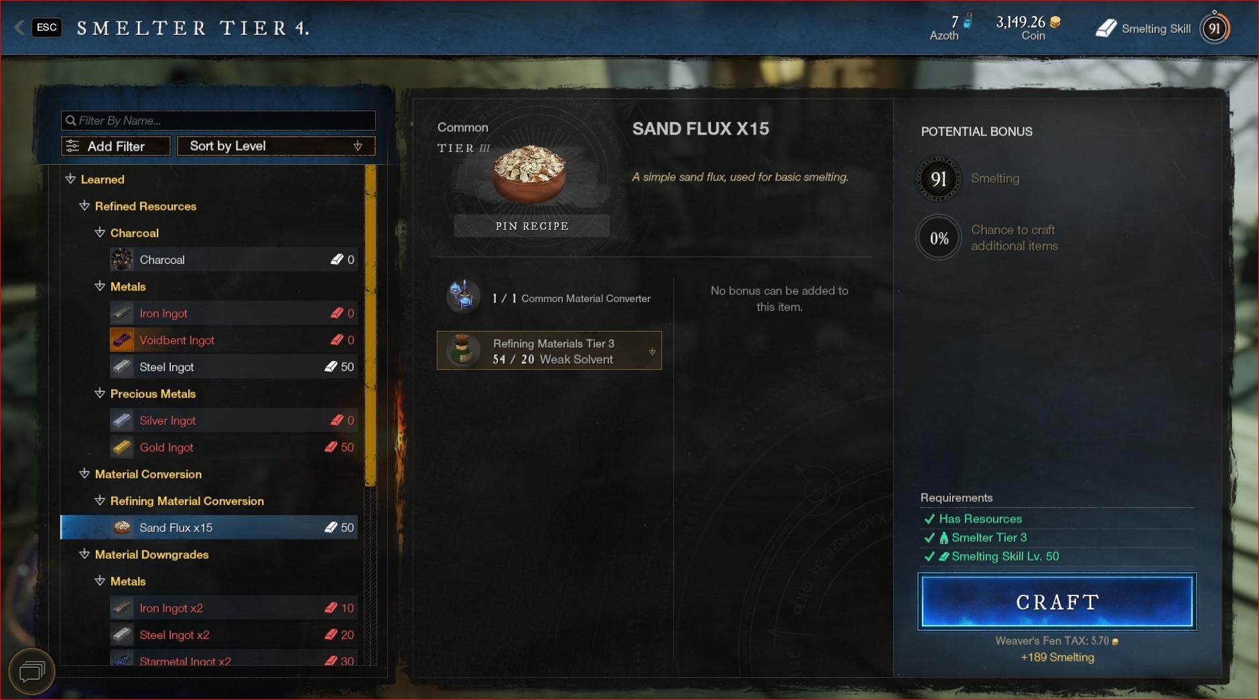The height and width of the screenshot is (700, 1259).
Task: Collapse the Learned category
Action: click(70, 179)
